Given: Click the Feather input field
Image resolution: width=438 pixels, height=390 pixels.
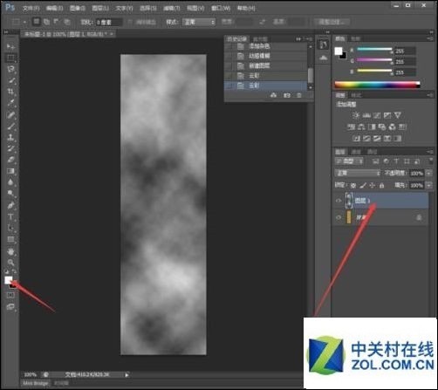Looking at the screenshot, I should point(109,22).
